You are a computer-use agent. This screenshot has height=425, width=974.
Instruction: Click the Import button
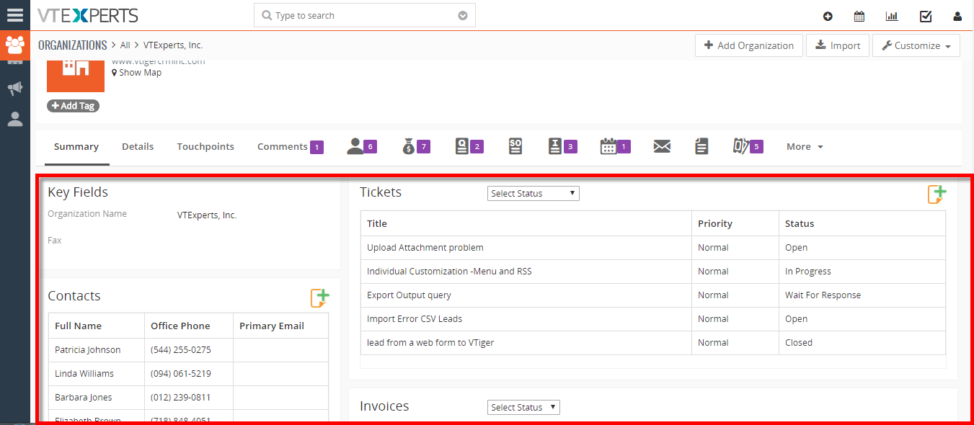tap(838, 45)
